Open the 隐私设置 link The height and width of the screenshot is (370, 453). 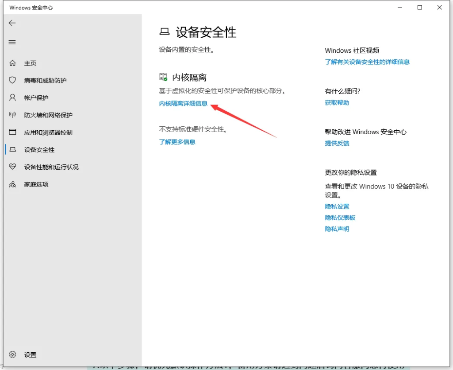pyautogui.click(x=337, y=206)
